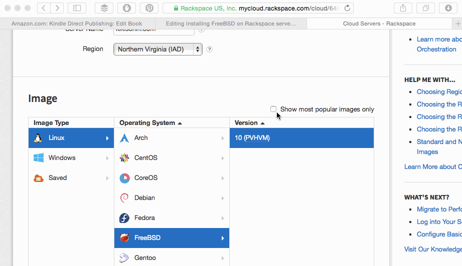Screen dimensions: 462x266
Task: Click the Fedora logo icon
Action: tap(124, 218)
